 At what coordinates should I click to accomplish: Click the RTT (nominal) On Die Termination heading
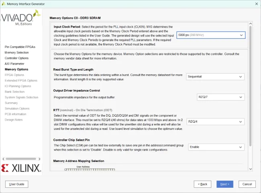click(x=83, y=110)
